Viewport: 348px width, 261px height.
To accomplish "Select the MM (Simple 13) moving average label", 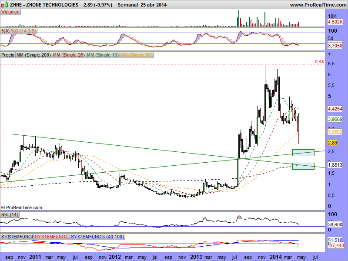I will point(103,55).
